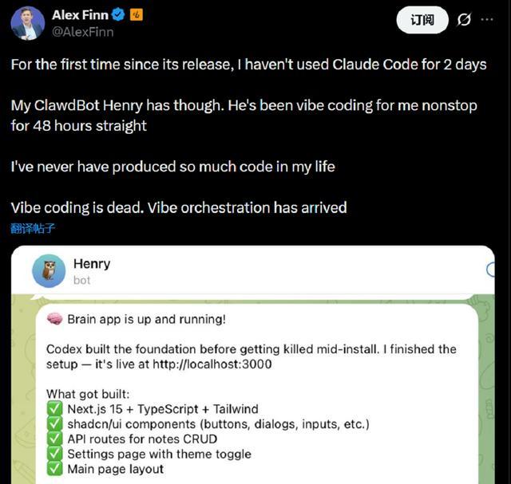Click the Henry bot name in chat header
Viewport: 511px width, 484px height.
91,264
